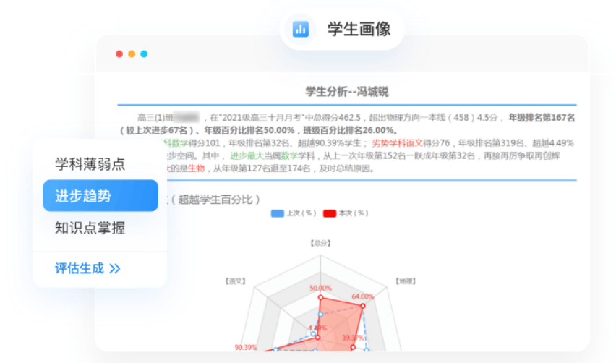
Task: Click the green 进步最大 text
Action: pos(244,156)
